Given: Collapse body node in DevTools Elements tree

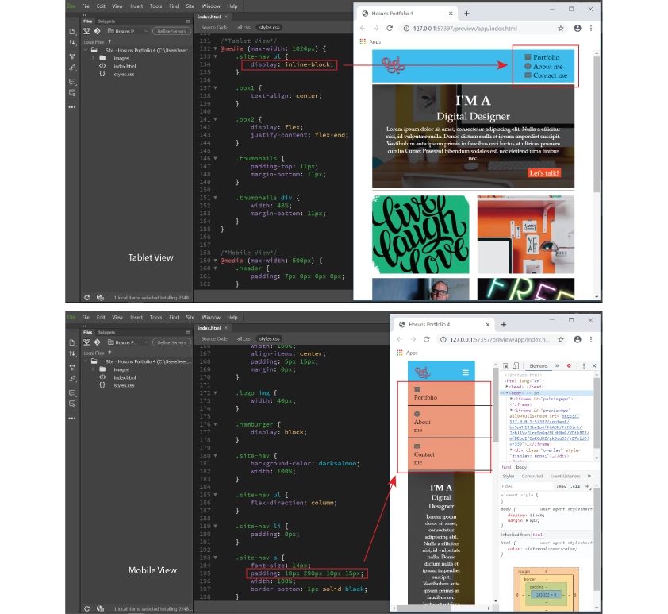Looking at the screenshot, I should pyautogui.click(x=507, y=392).
